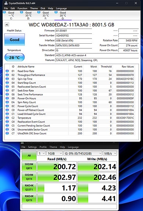Click the Serial Number field
143x211 pixels.
[x=74, y=36]
